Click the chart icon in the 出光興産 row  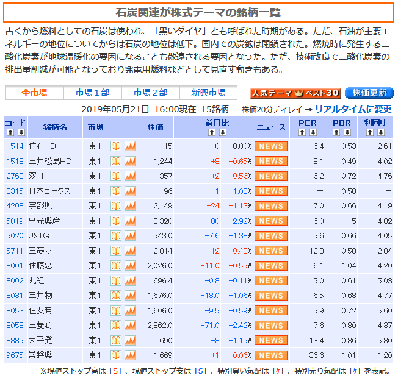pos(129,221)
